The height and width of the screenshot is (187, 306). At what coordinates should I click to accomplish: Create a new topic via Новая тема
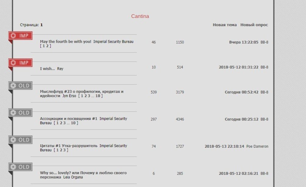(x=225, y=25)
